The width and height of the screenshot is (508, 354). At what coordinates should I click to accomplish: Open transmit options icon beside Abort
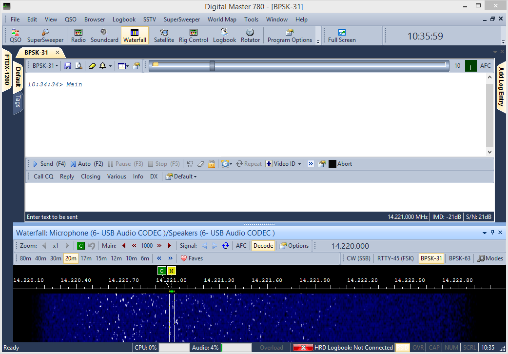coord(322,164)
